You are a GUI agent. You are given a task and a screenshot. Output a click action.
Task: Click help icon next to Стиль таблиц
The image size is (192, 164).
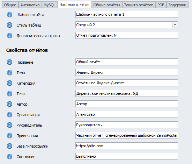point(9,25)
